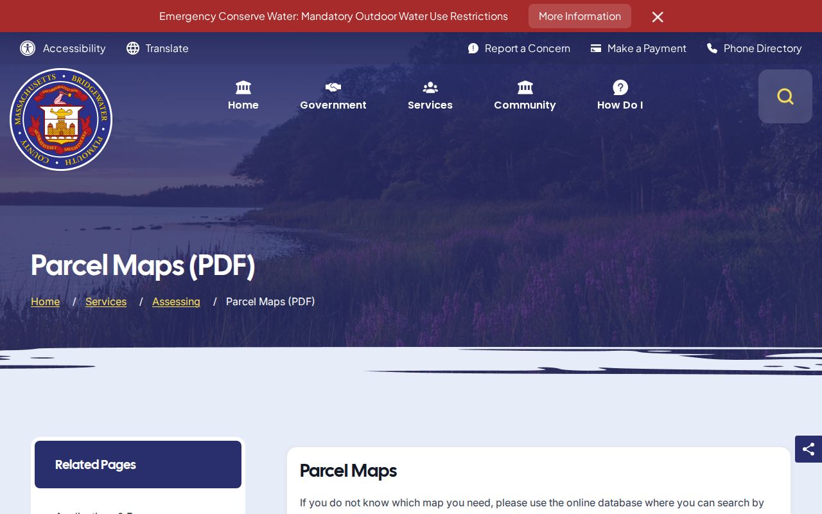822x514 pixels.
Task: Go to Services breadcrumb link
Action: pyautogui.click(x=106, y=301)
